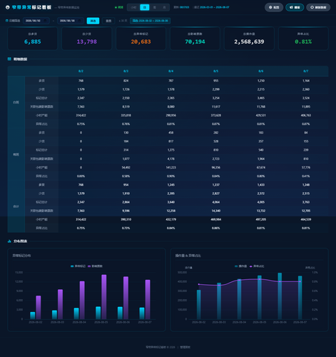Click the dashboard logo icon beside the title

[8, 7]
